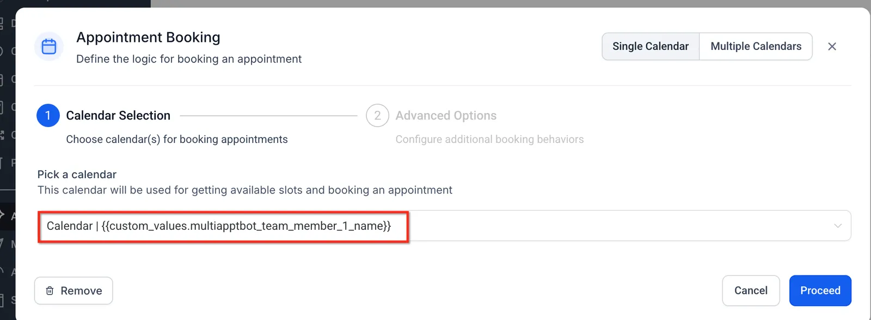This screenshot has width=871, height=320.
Task: Click Define the logic for booking subtitle
Action: [x=189, y=59]
